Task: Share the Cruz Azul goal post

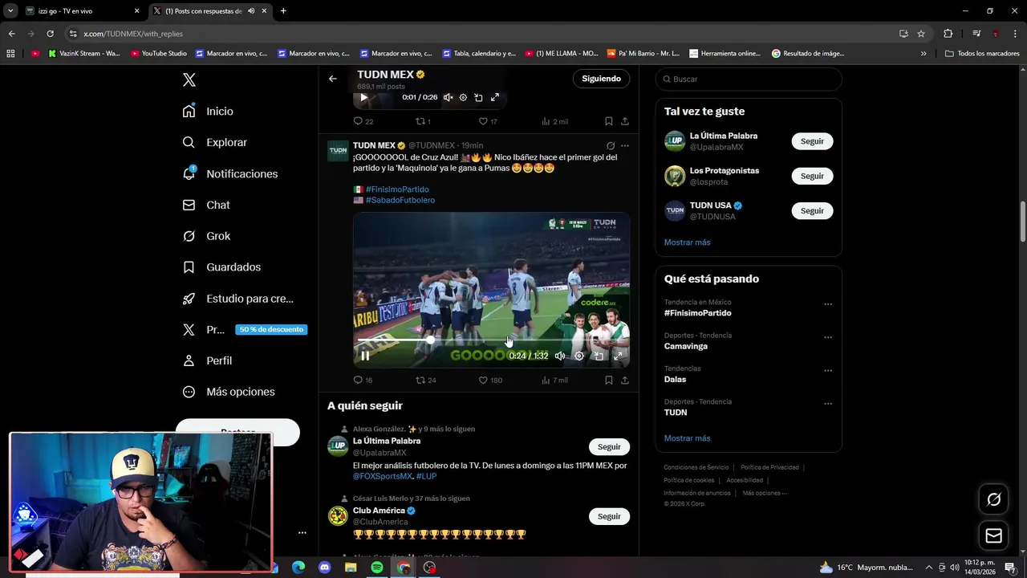Action: (625, 380)
